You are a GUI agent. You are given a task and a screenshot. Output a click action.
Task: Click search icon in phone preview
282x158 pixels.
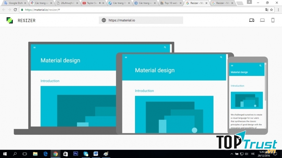pyautogui.click(x=260, y=65)
